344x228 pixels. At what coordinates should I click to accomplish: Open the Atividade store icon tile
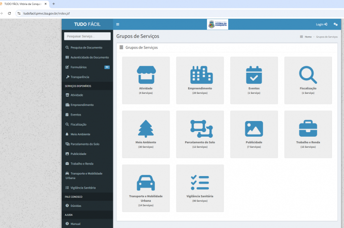pyautogui.click(x=146, y=75)
